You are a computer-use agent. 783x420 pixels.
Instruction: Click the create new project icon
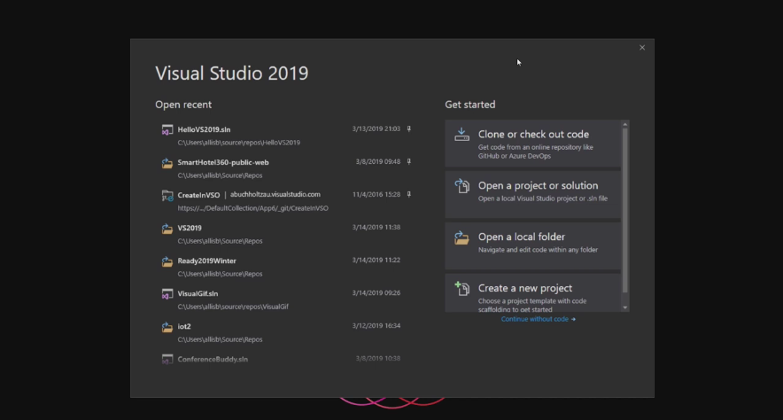pos(461,288)
